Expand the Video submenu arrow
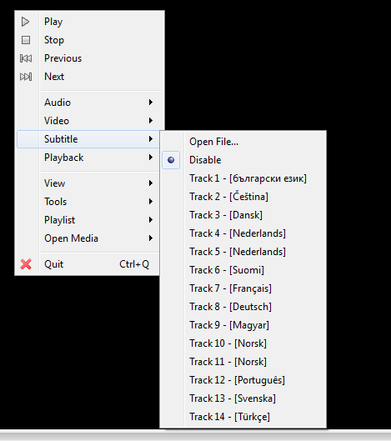The width and height of the screenshot is (391, 441). [151, 121]
